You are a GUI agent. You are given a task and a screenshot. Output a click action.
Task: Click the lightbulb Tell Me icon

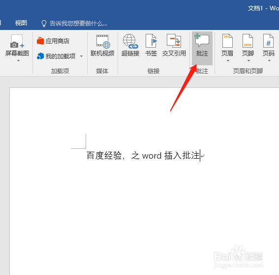[44, 24]
